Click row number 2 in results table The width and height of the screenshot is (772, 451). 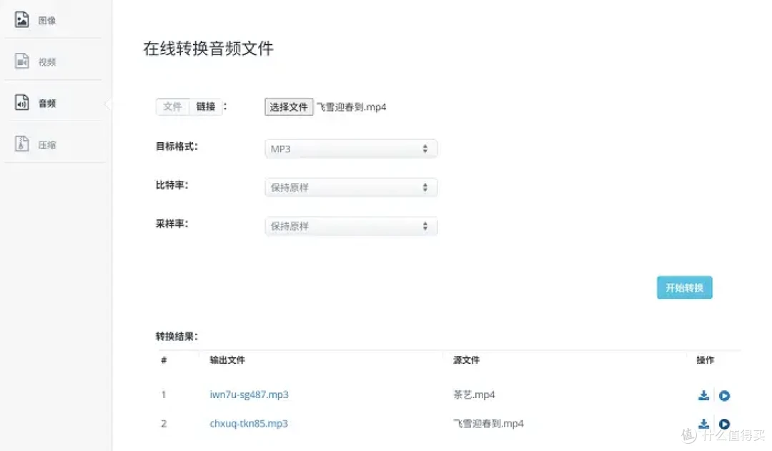164,423
